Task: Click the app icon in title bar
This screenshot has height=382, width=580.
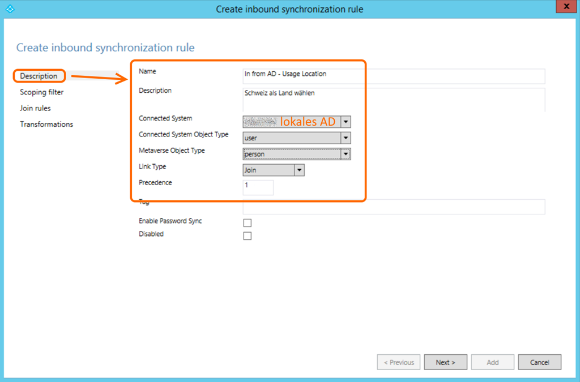Action: pyautogui.click(x=9, y=9)
